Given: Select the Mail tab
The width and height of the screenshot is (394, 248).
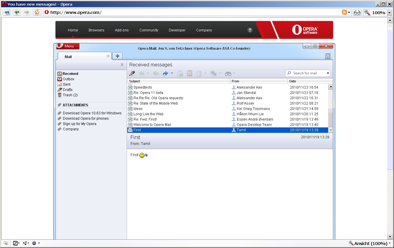Looking at the screenshot, I should (68, 57).
